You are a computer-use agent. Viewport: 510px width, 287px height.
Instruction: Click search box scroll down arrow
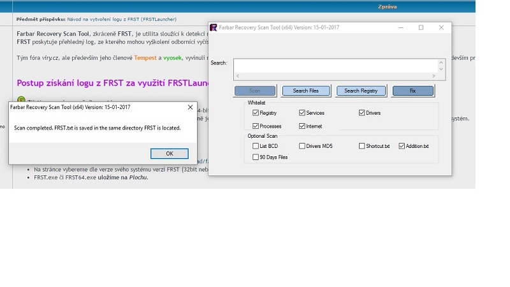(x=441, y=69)
